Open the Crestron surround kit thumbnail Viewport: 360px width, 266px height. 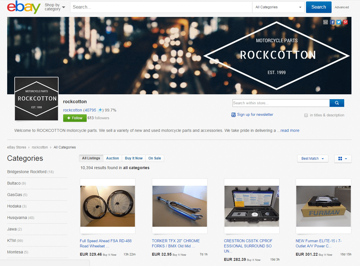coord(252,206)
